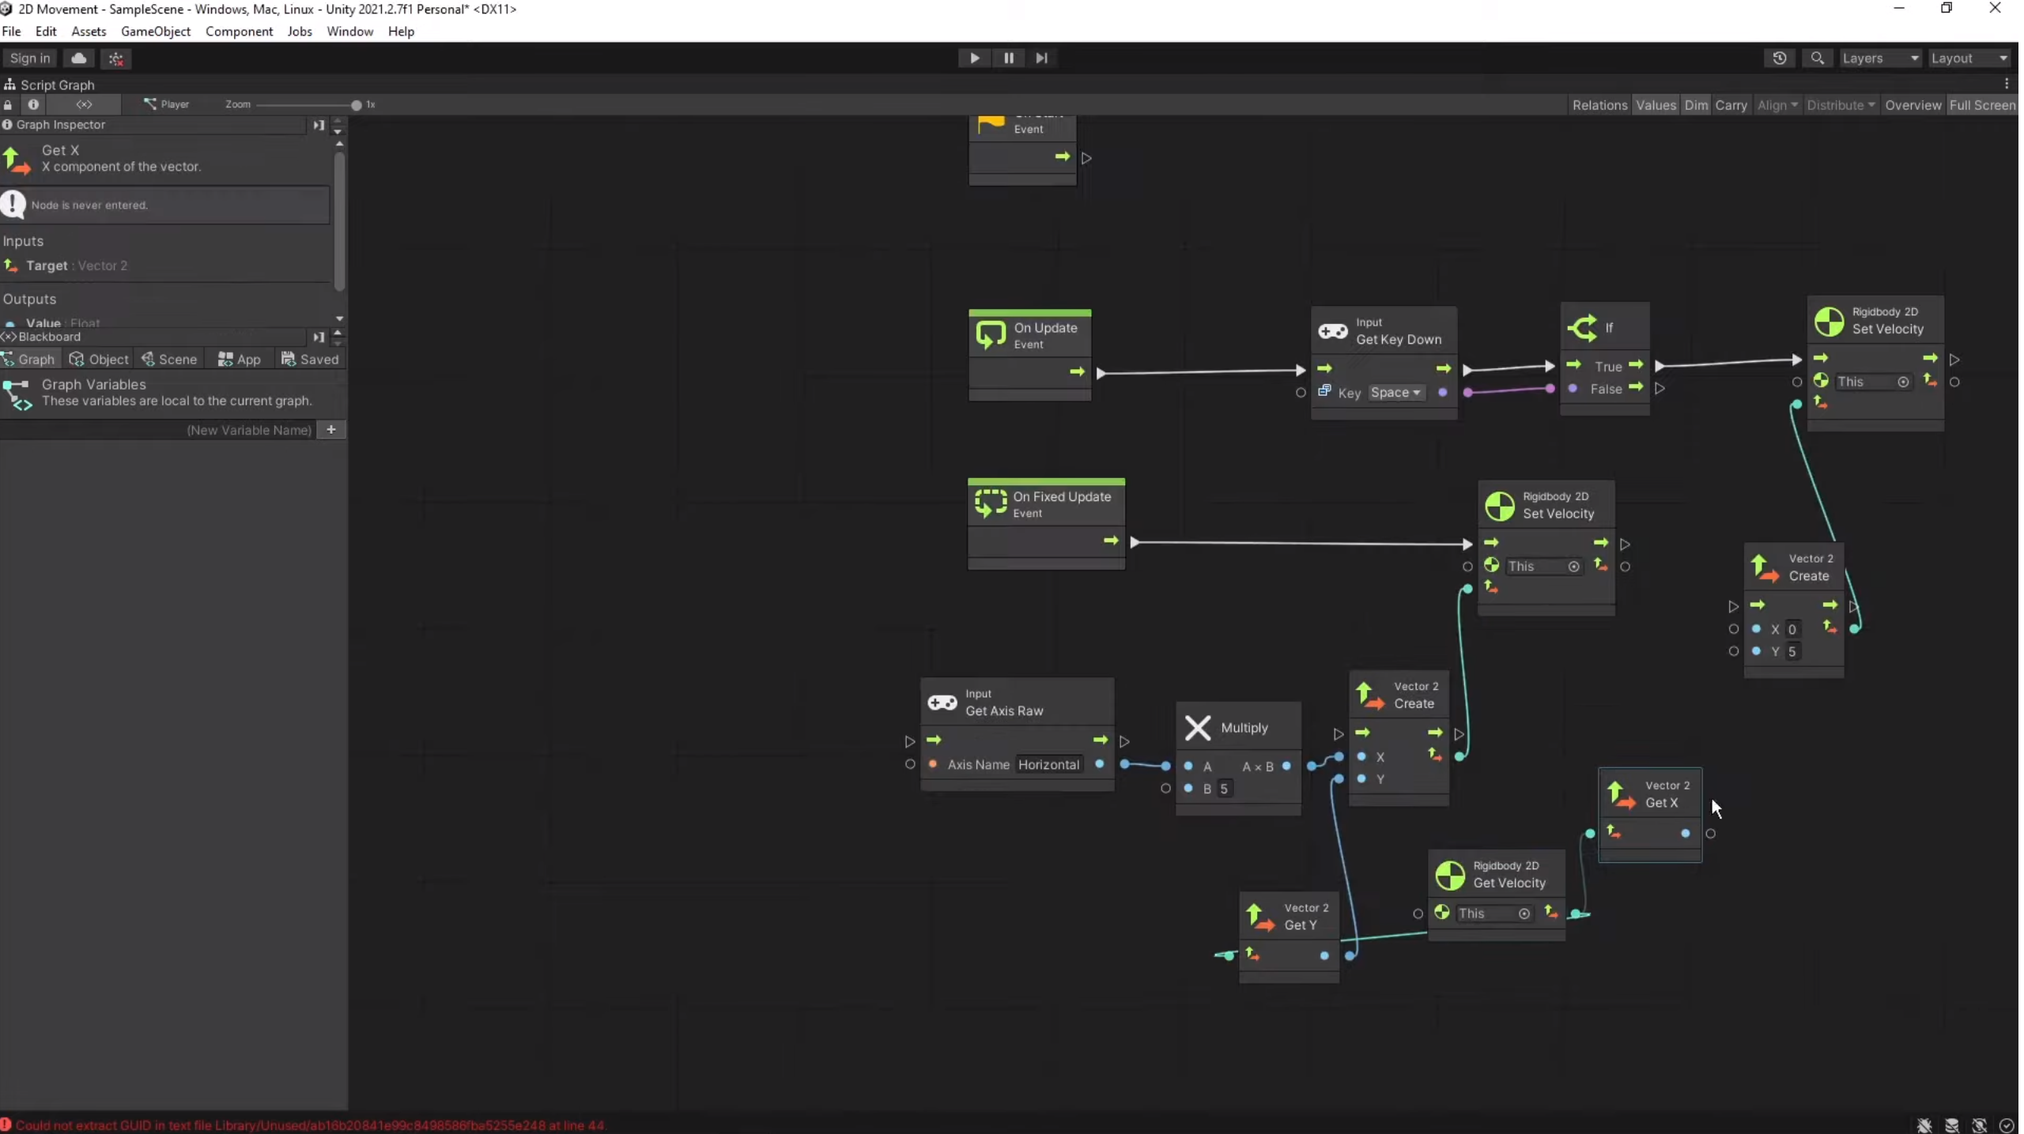Toggle the Script Graph lock icon
2024x1134 pixels.
pos(8,104)
